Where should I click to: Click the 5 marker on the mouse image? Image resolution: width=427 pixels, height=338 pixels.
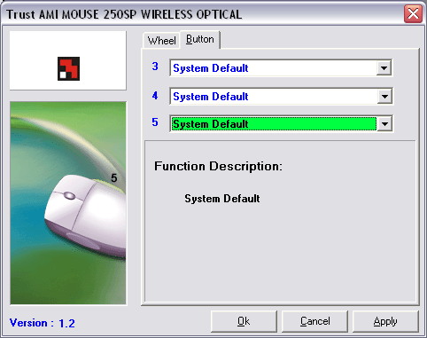click(114, 178)
